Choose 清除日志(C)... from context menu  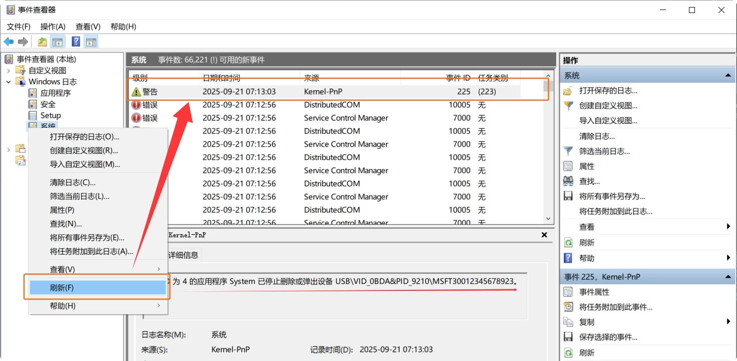[x=73, y=182]
